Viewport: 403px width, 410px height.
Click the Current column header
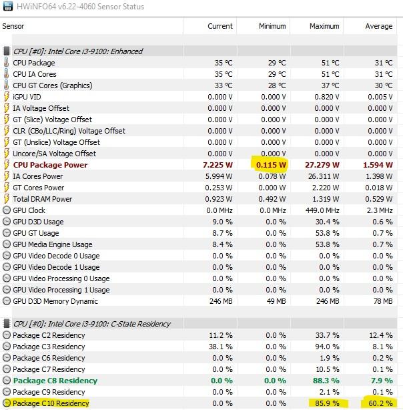[x=220, y=26]
